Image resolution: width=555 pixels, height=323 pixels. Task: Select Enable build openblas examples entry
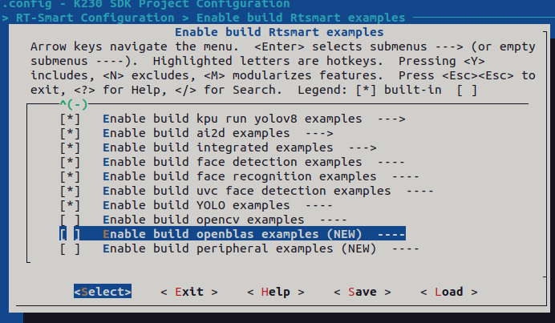(233, 234)
